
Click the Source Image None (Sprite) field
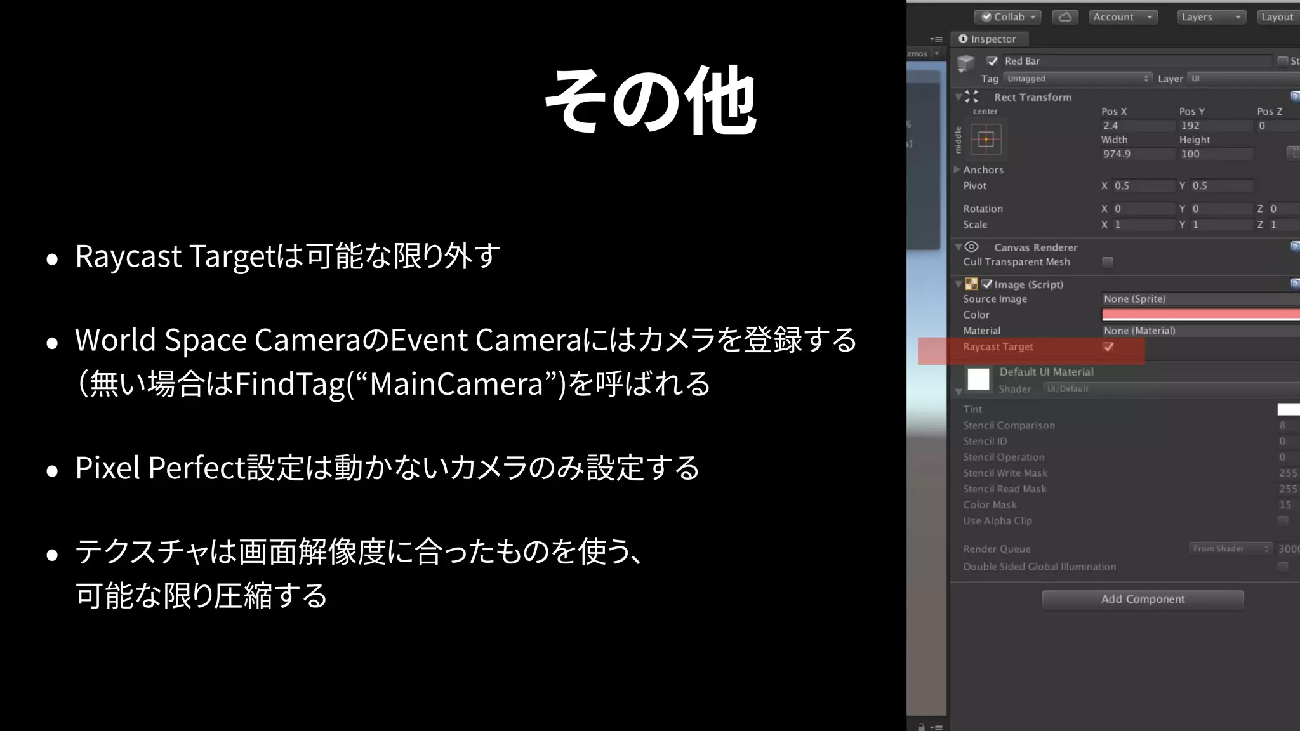[1201, 299]
